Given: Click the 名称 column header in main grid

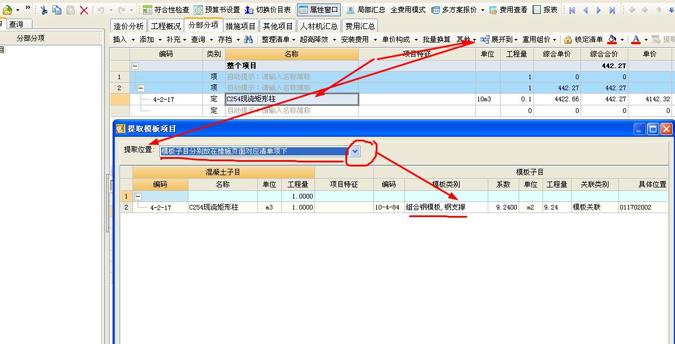Looking at the screenshot, I should 292,55.
